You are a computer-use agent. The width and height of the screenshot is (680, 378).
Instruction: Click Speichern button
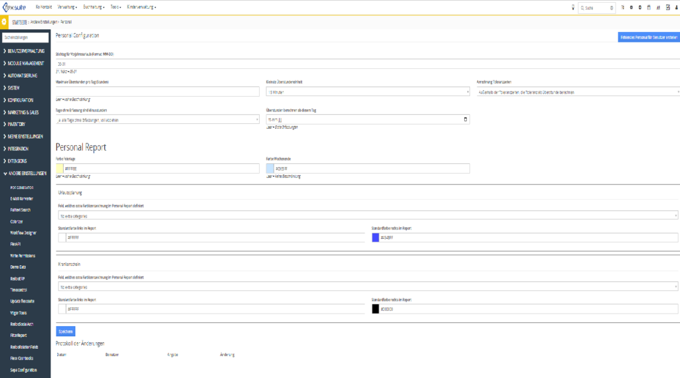tap(66, 331)
